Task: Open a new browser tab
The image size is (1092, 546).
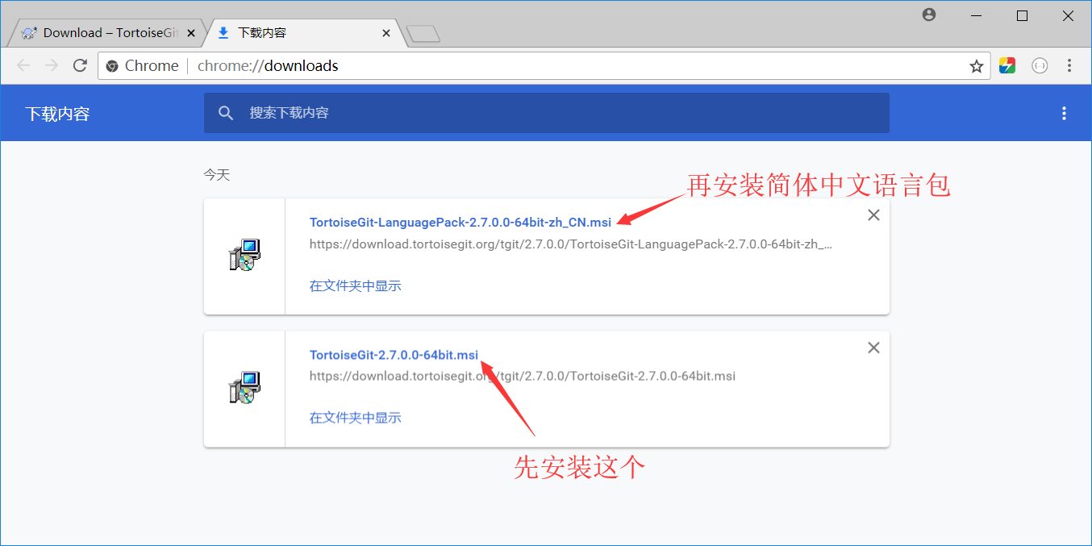Action: coord(423,33)
